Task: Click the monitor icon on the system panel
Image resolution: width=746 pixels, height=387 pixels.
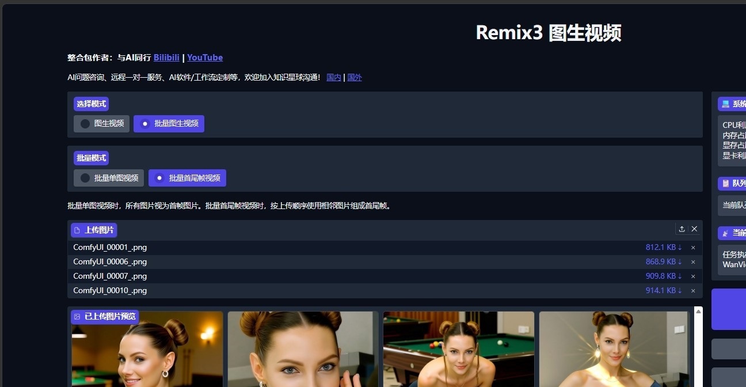Action: [x=725, y=104]
